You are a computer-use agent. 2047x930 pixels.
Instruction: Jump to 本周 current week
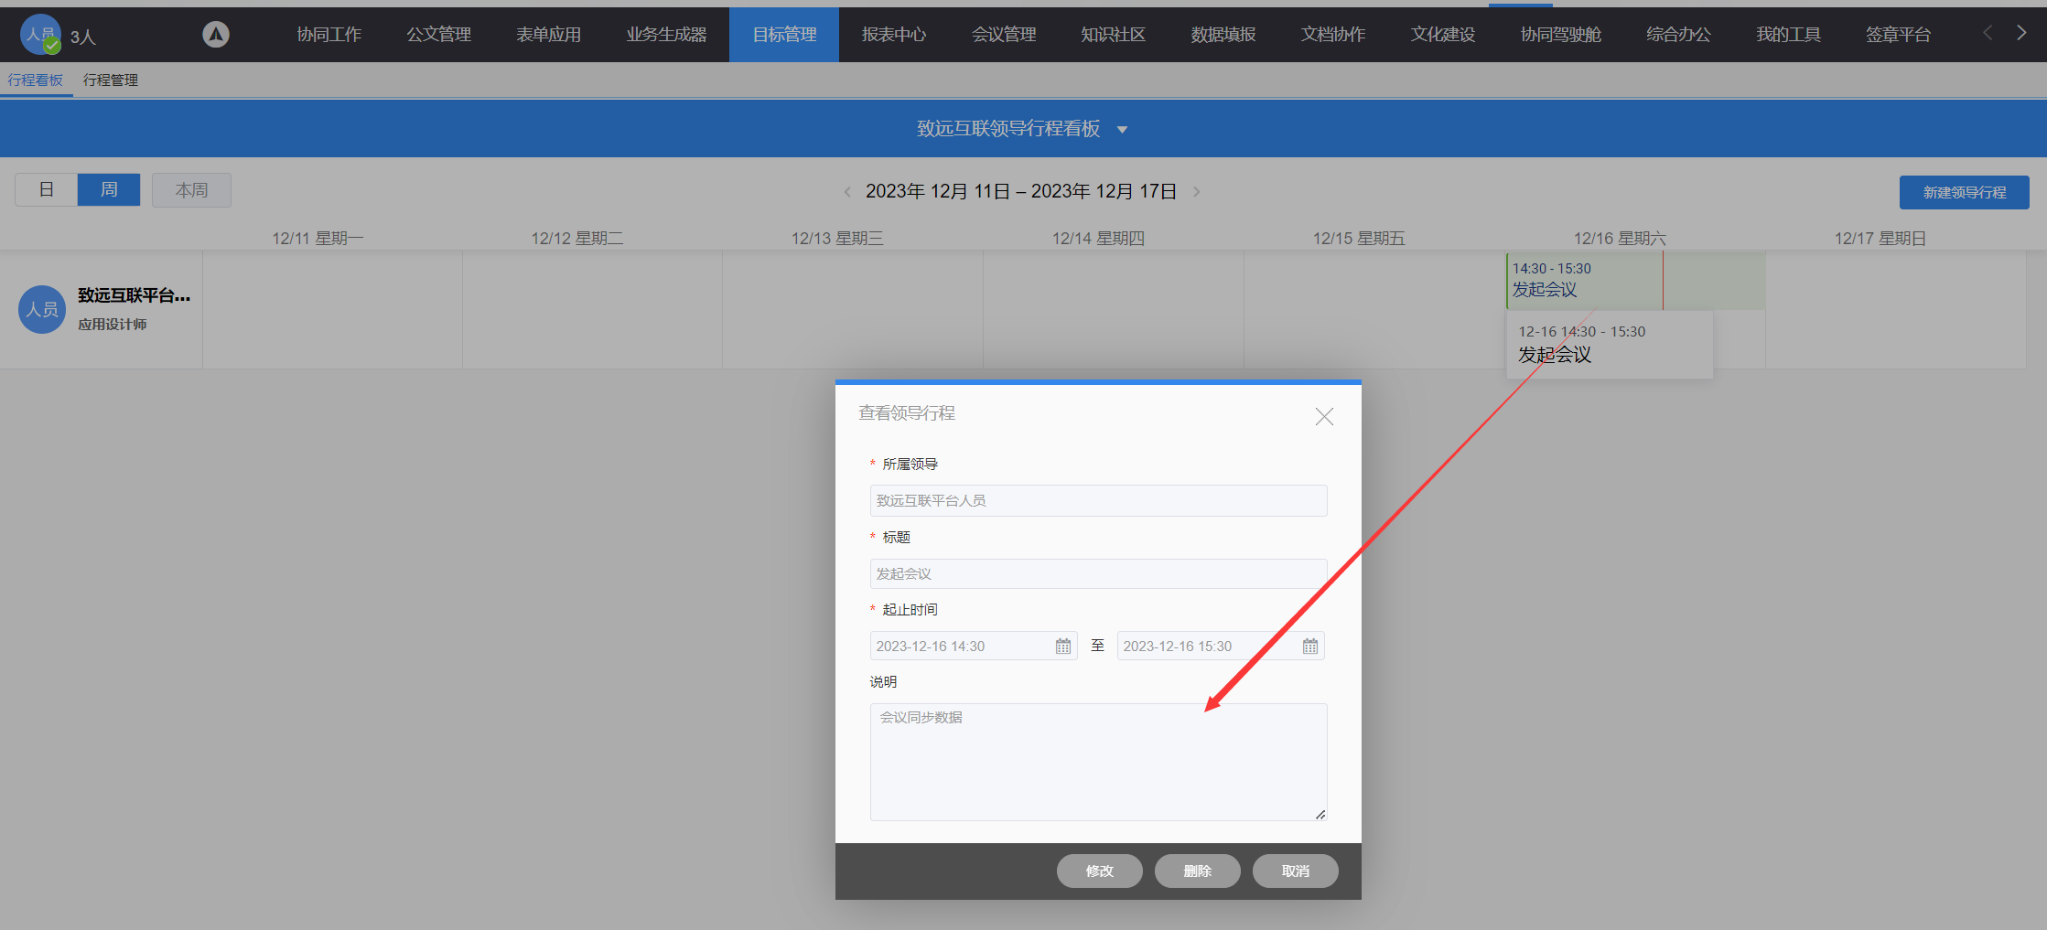coord(191,190)
